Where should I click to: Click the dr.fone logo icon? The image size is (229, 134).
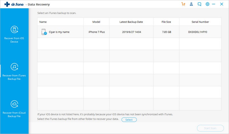(x=7, y=4)
